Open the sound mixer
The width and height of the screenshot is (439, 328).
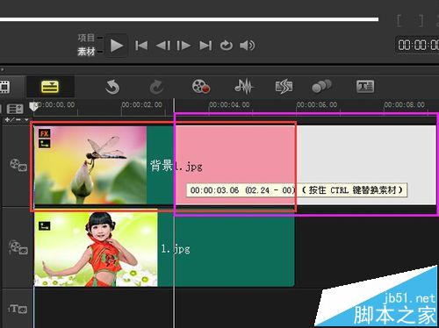pyautogui.click(x=244, y=87)
